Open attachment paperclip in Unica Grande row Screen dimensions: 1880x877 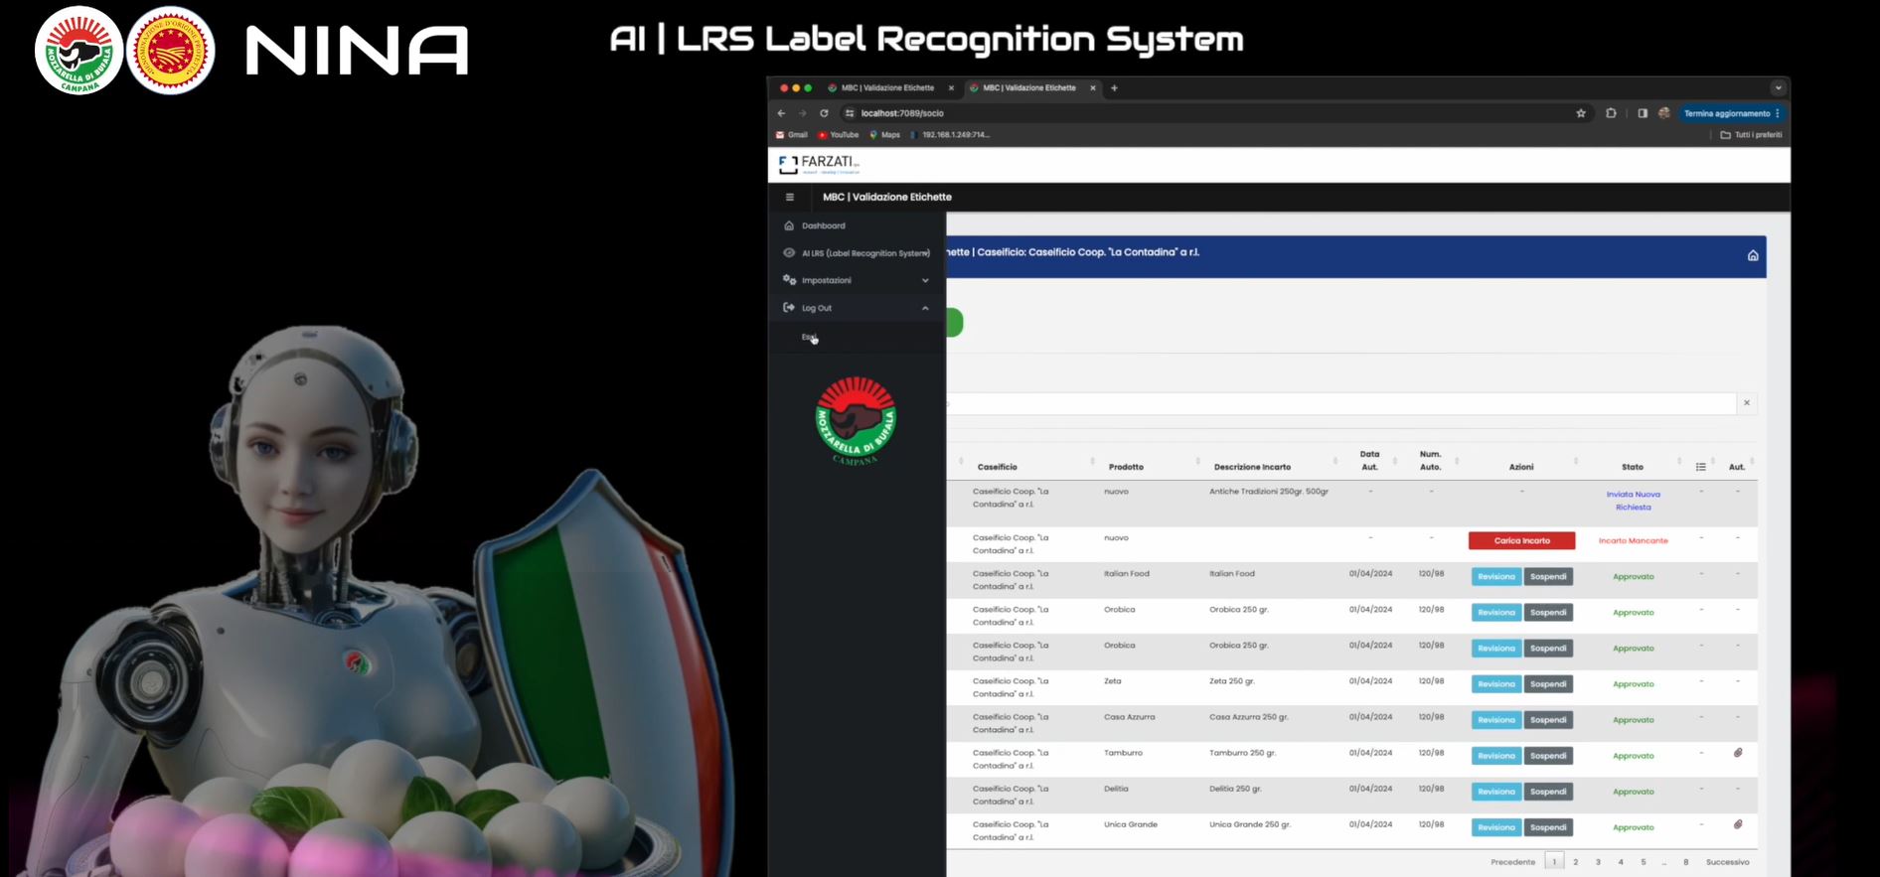[x=1738, y=824]
